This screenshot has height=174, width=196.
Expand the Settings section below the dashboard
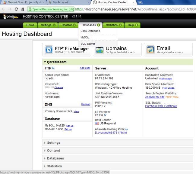(118, 143)
